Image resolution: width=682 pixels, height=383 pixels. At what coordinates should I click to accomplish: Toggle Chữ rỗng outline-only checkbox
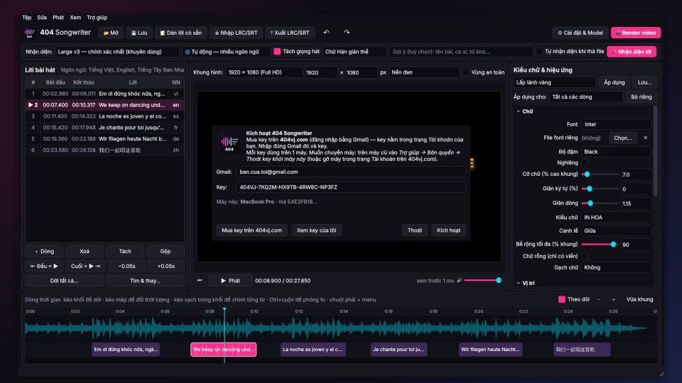585,256
